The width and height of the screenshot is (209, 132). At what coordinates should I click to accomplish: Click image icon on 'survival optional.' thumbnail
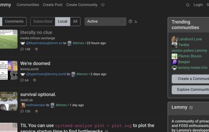pos(15,94)
